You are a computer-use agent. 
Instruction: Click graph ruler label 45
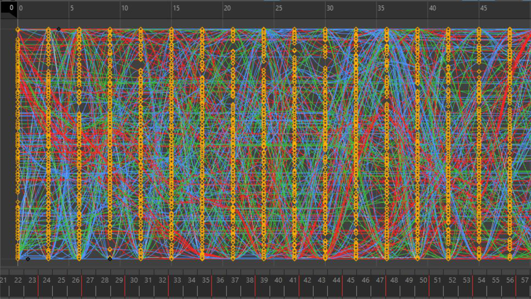(483, 8)
